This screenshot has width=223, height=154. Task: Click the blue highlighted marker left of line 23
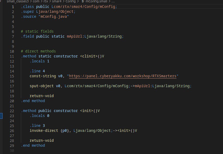tap(1, 116)
